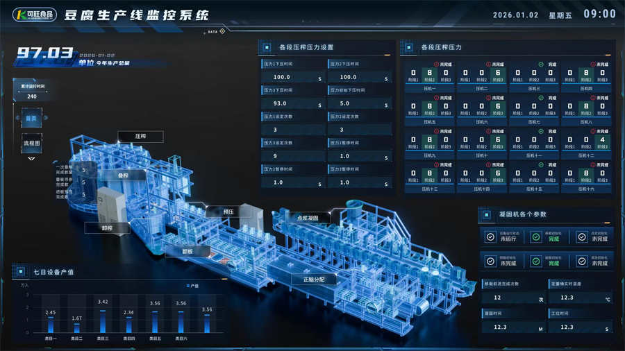Click the 类目三 bar labeled 3.42
Image resolution: width=625 pixels, height=351 pixels.
click(x=103, y=321)
